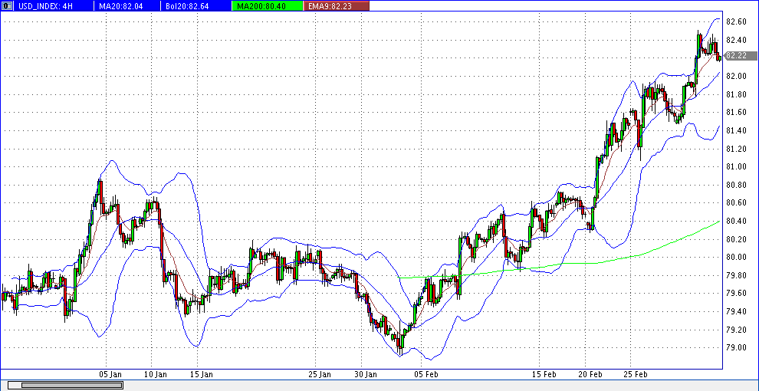Click the 79.20 price axis label

click(736, 330)
